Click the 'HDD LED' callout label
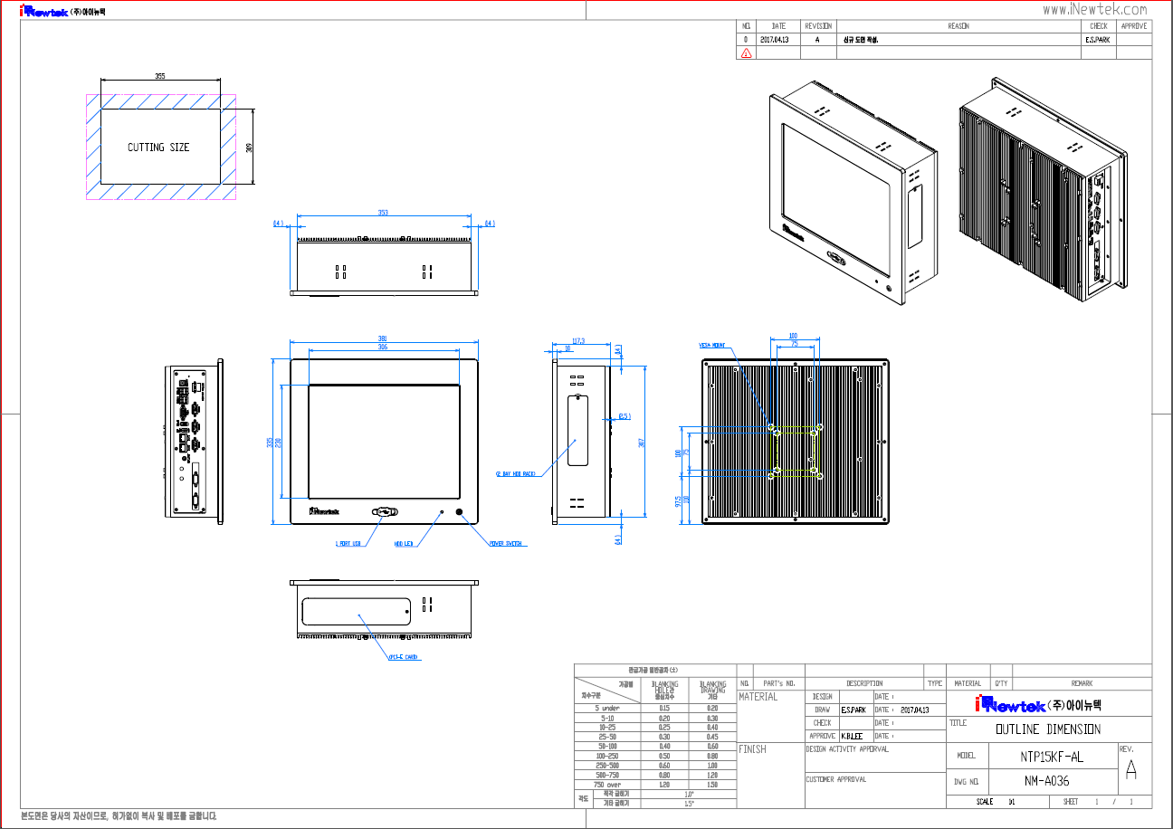 [x=403, y=544]
